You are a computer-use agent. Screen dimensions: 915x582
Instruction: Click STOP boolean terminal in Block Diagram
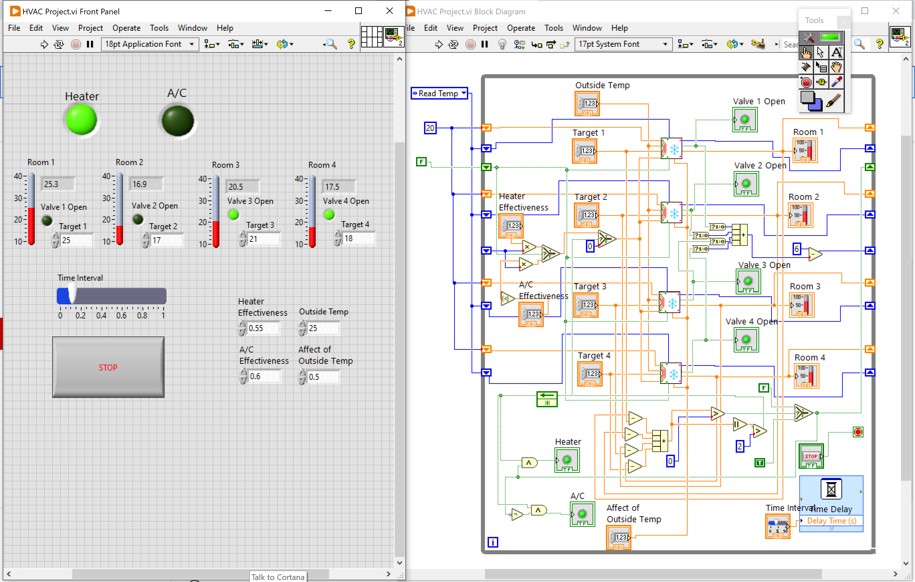pyautogui.click(x=811, y=456)
